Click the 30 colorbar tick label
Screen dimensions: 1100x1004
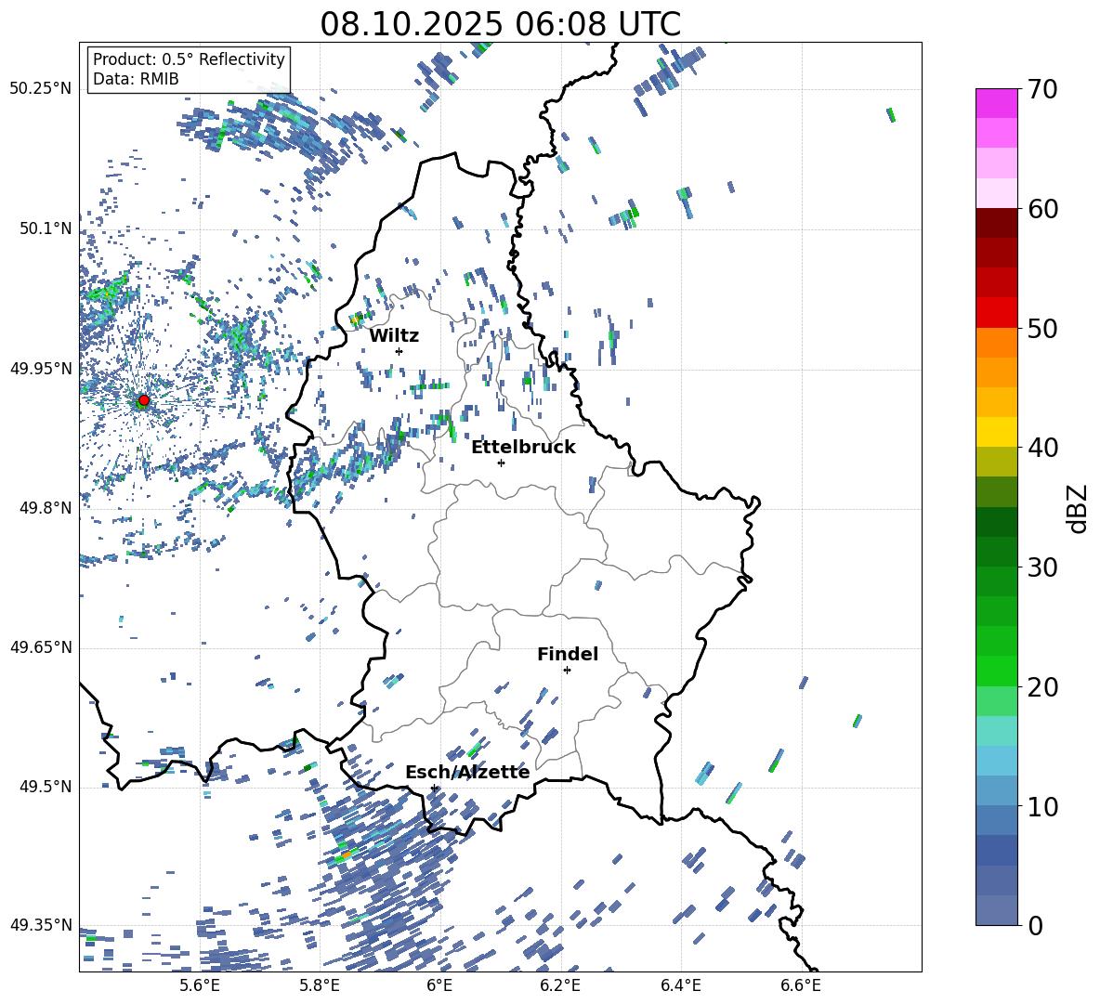coord(1042,567)
